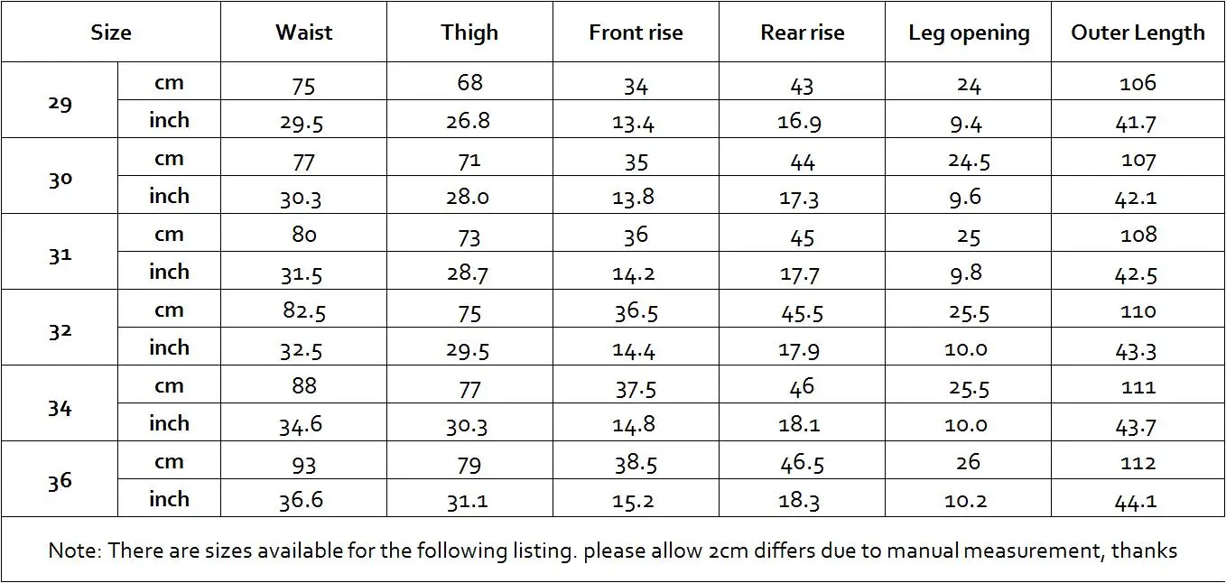Click the Size header cell
Image resolution: width=1226 pixels, height=583 pixels.
point(111,32)
